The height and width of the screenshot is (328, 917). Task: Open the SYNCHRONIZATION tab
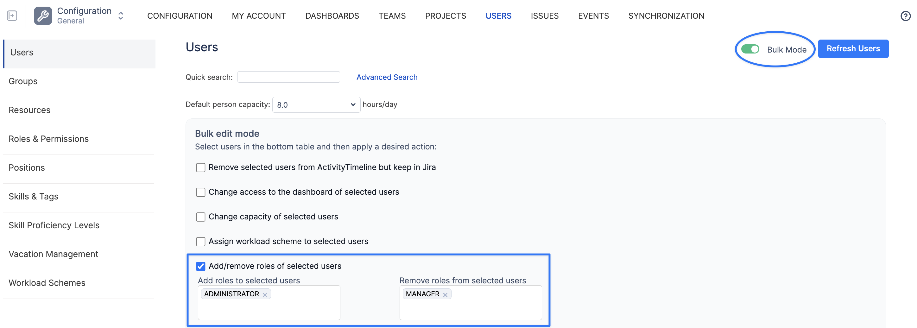point(666,16)
